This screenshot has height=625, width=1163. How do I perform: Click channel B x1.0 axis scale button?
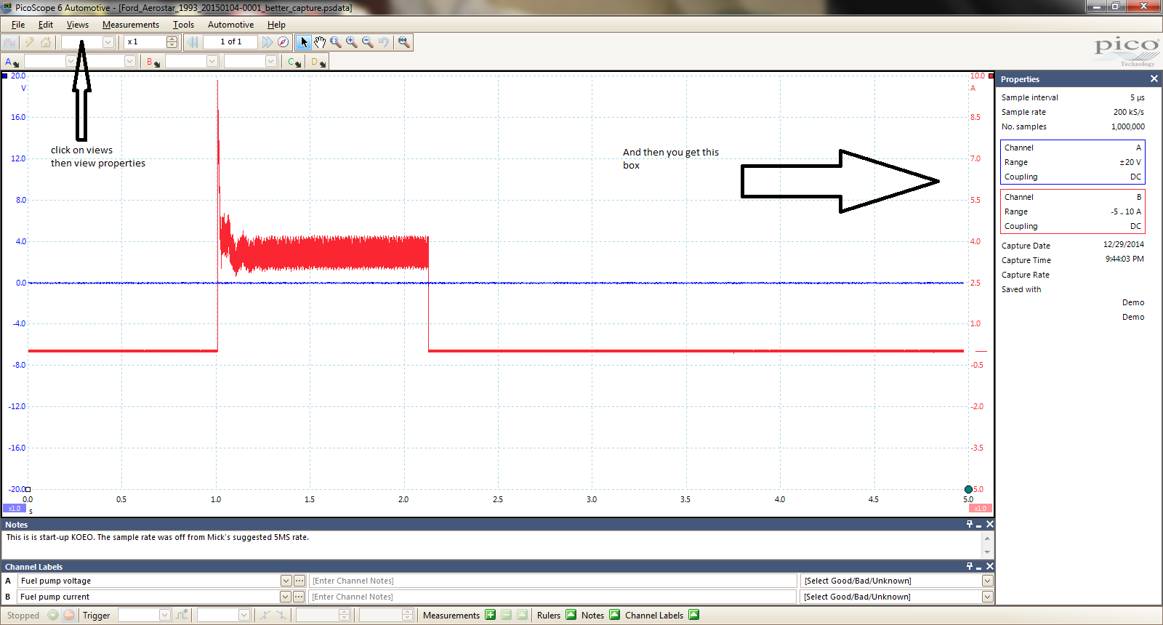981,509
